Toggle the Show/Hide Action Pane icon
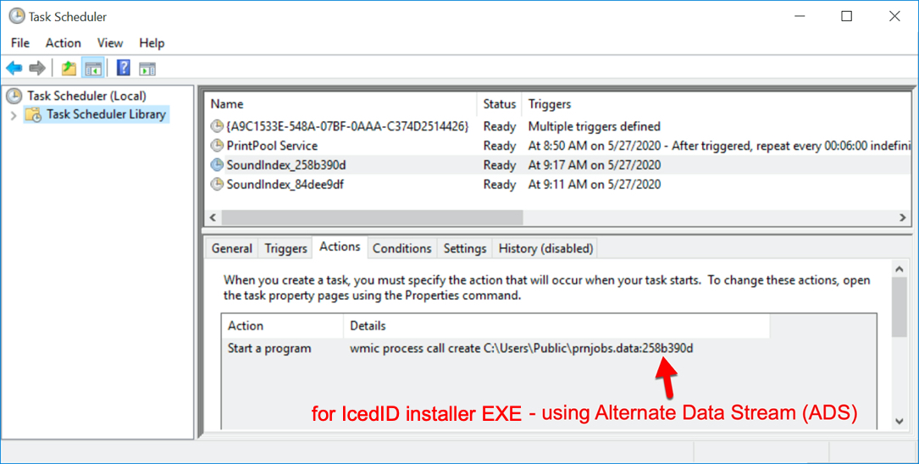The height and width of the screenshot is (464, 919). click(x=147, y=69)
